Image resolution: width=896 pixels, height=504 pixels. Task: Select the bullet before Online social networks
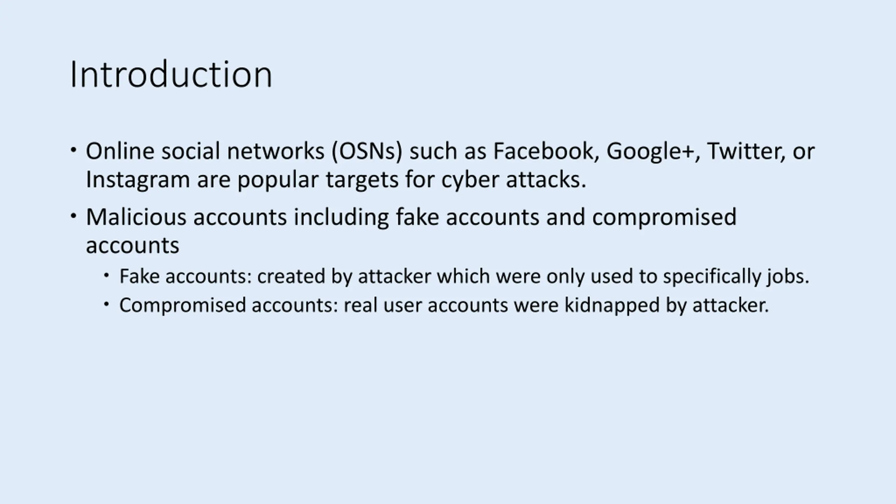pyautogui.click(x=73, y=150)
